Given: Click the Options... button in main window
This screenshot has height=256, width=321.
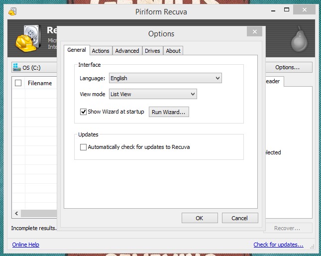Looking at the screenshot, I should [x=289, y=67].
